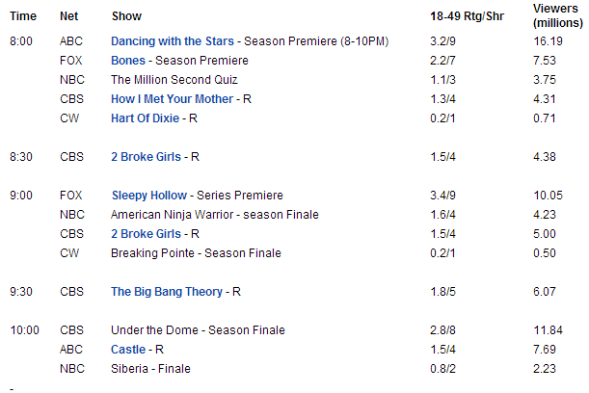Viewport: 589px width, 393px height.
Task: Follow the Hart Of Dixie link
Action: click(x=146, y=118)
